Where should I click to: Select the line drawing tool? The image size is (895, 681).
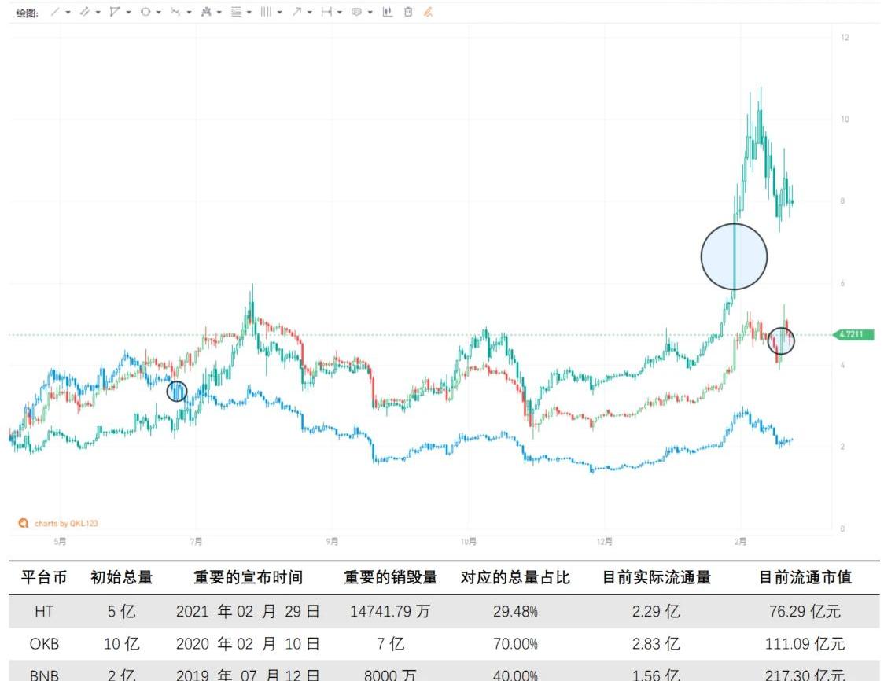(55, 12)
